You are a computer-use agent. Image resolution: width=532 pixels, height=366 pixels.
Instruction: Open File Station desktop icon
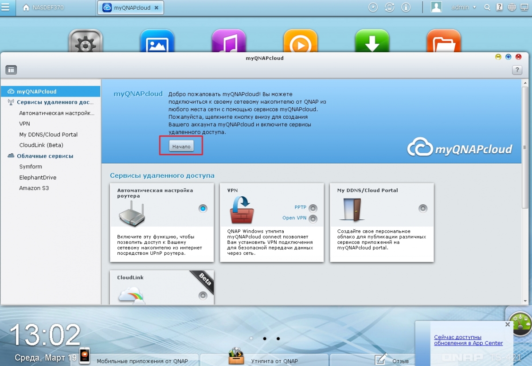click(444, 42)
